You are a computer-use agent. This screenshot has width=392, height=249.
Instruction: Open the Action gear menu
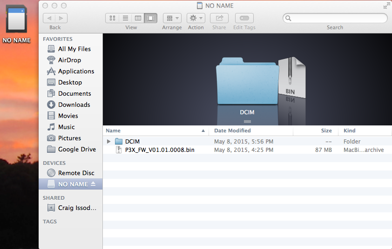tap(196, 18)
